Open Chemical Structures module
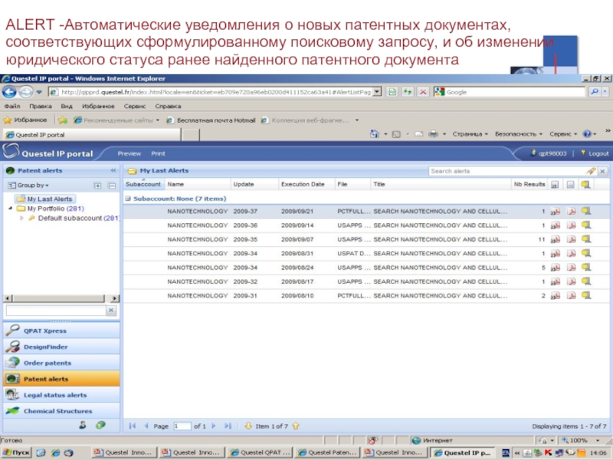Viewport: 613px width, 460px height. click(57, 411)
